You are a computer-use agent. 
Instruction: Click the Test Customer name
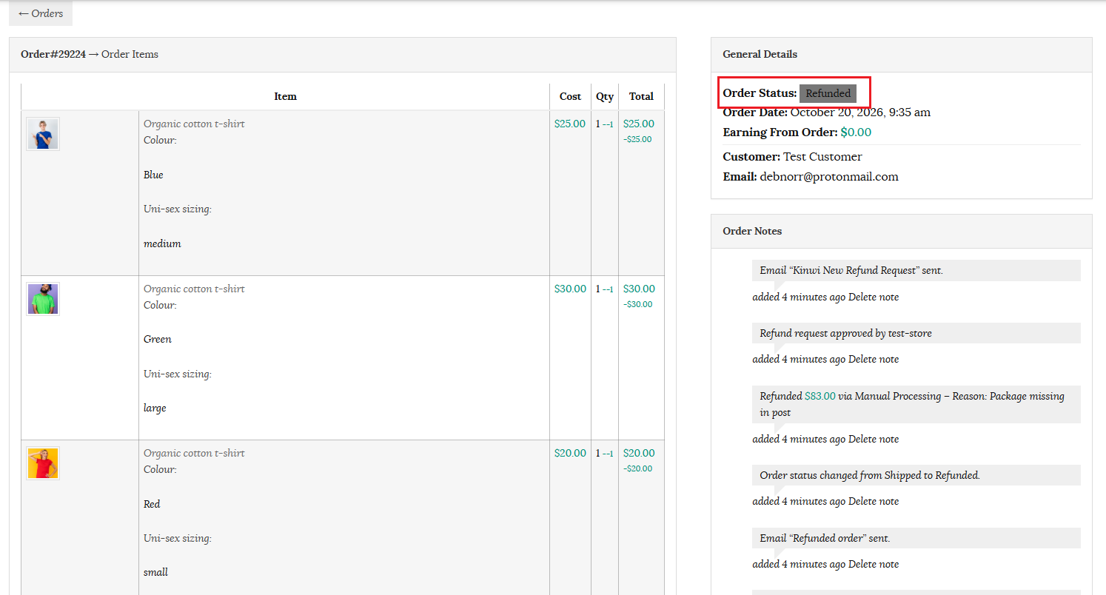pos(822,157)
